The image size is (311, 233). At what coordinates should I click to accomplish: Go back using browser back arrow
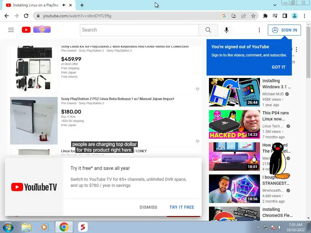click(x=7, y=16)
